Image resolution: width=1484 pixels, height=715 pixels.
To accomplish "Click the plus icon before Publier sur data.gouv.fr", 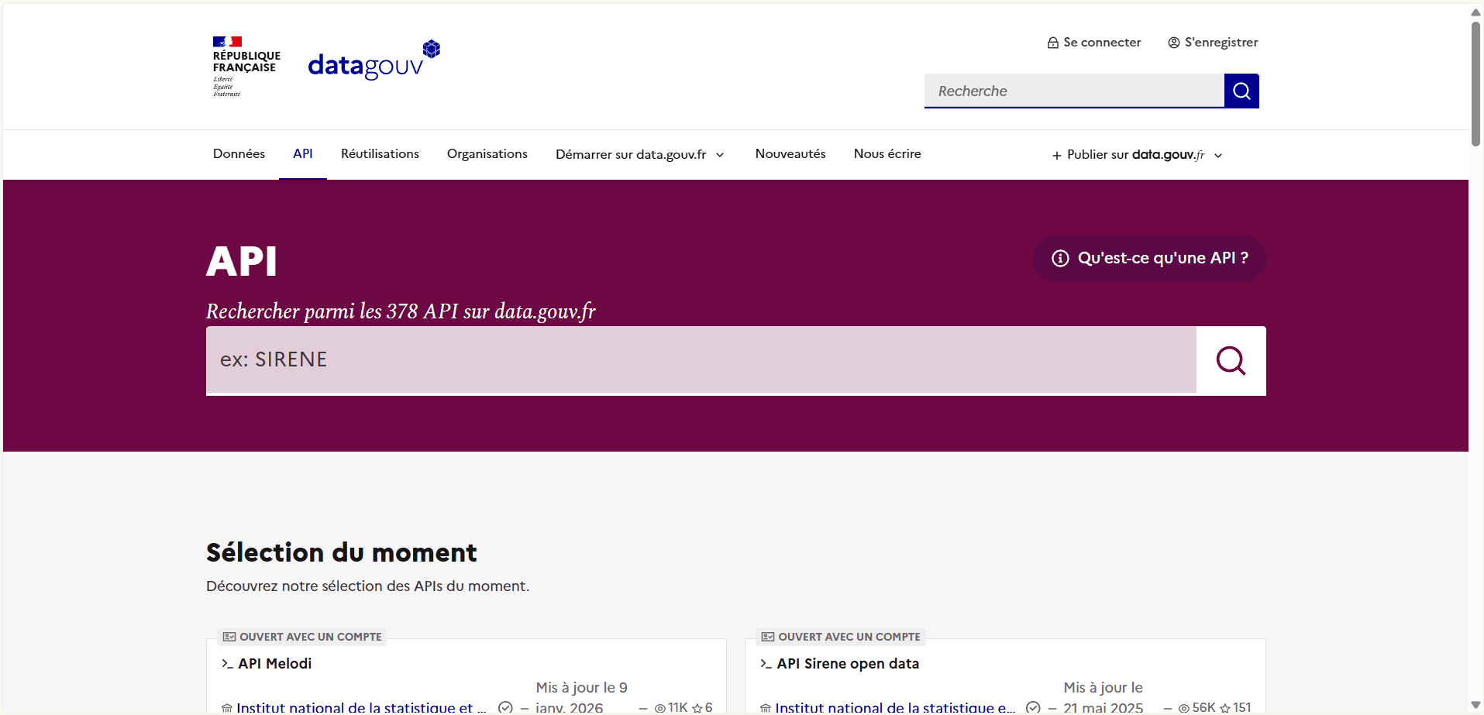I will 1057,156.
